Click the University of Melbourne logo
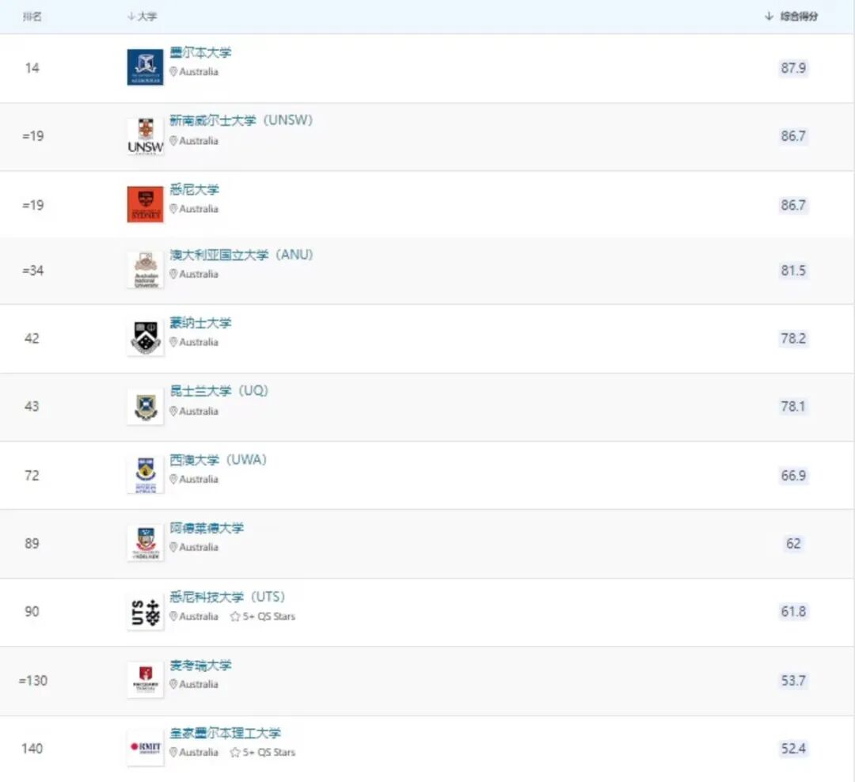The width and height of the screenshot is (855, 782). (x=145, y=67)
